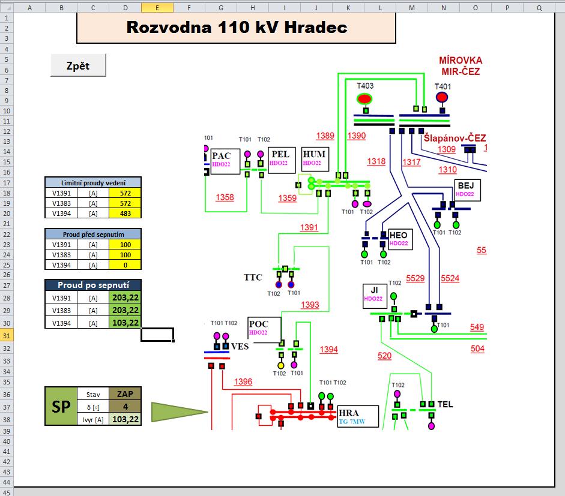
Task: Click the Limitní proudy vedení header
Action: pyautogui.click(x=93, y=182)
